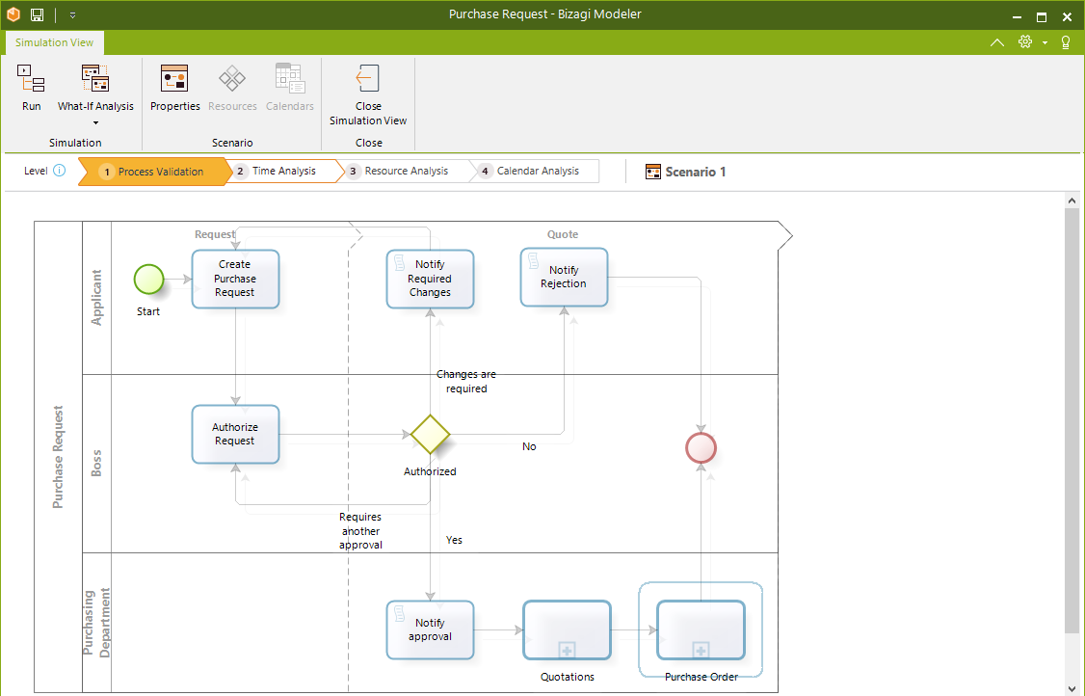Select the Purchase Order subprocess
This screenshot has height=696, width=1085.
point(701,629)
